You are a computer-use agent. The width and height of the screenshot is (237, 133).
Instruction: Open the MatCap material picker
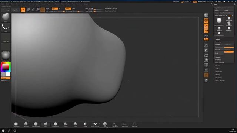6,57
